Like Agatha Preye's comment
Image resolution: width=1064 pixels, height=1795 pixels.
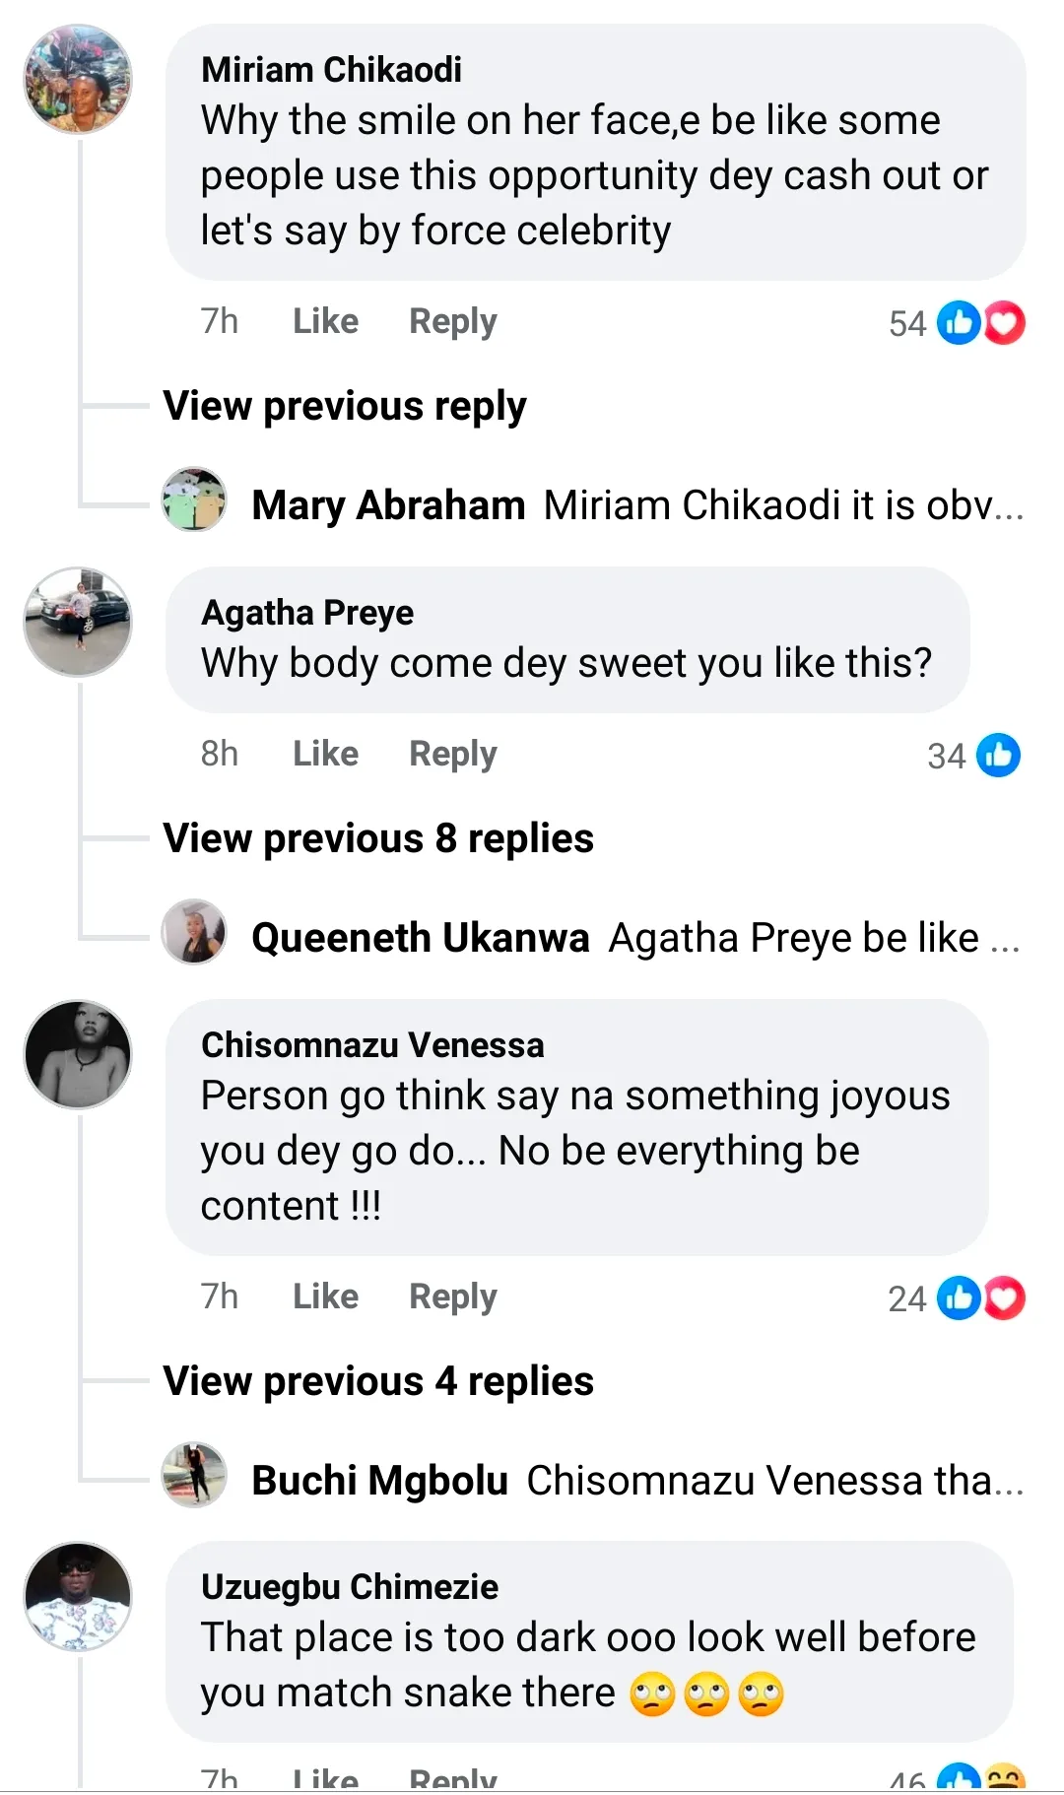tap(325, 754)
